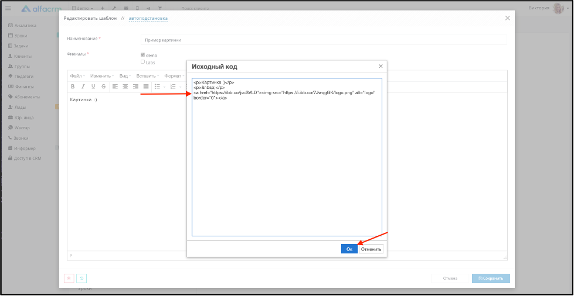Click the mobile phone icon in top bar
This screenshot has height=296, width=574.
point(137,8)
